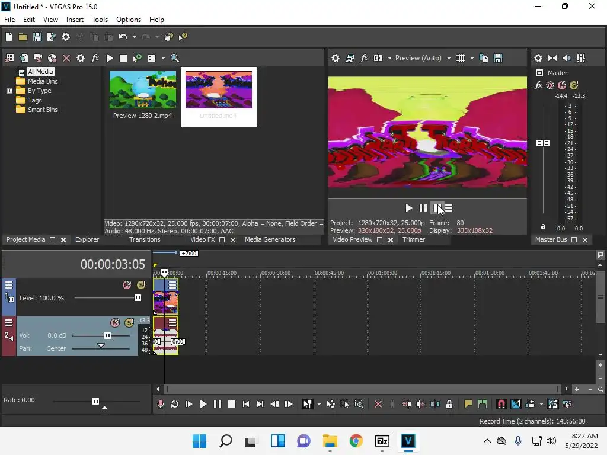The height and width of the screenshot is (455, 607).
Task: Open project Properties from the main toolbar gear
Action: tap(66, 37)
